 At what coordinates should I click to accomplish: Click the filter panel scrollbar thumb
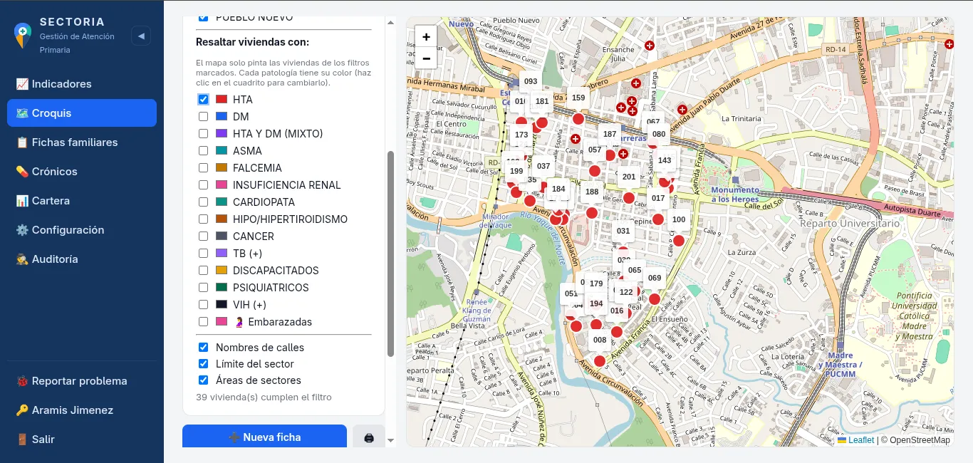390,254
